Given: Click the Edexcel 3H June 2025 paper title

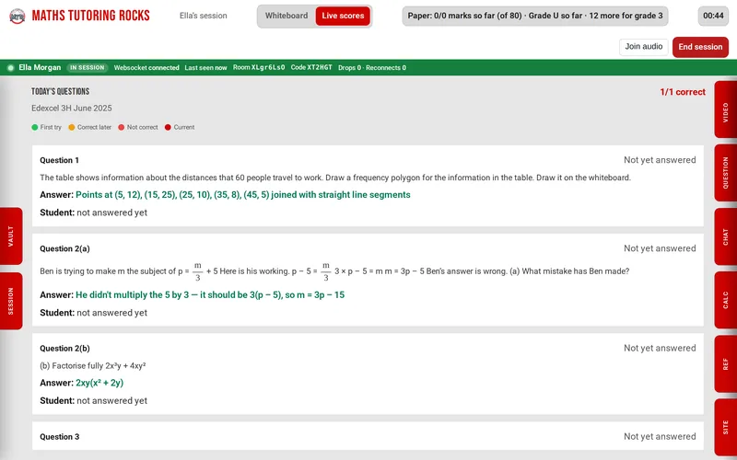Looking at the screenshot, I should 72,109.
